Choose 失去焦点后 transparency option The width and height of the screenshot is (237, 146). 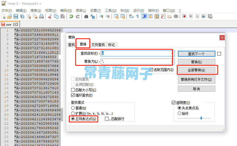(179, 108)
